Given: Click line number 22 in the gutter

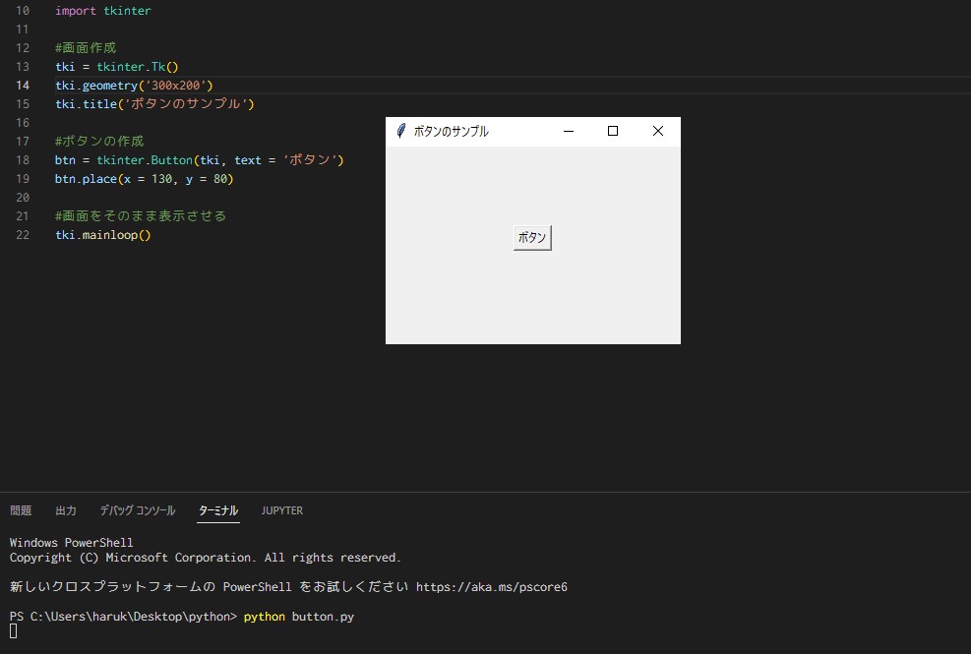Looking at the screenshot, I should click(x=23, y=235).
